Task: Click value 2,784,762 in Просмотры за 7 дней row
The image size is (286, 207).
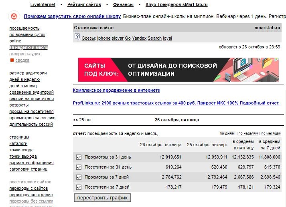Action: 172,177
